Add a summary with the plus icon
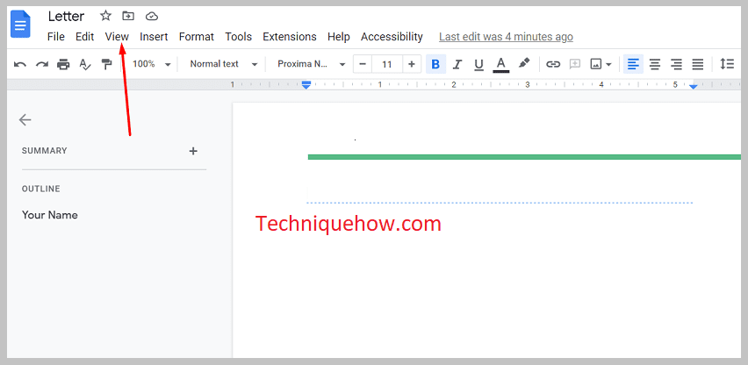This screenshot has width=748, height=365. pos(193,151)
